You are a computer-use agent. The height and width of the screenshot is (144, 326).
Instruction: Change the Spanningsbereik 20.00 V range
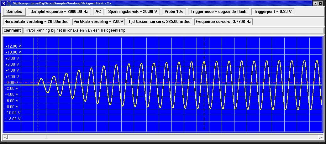tap(133, 12)
